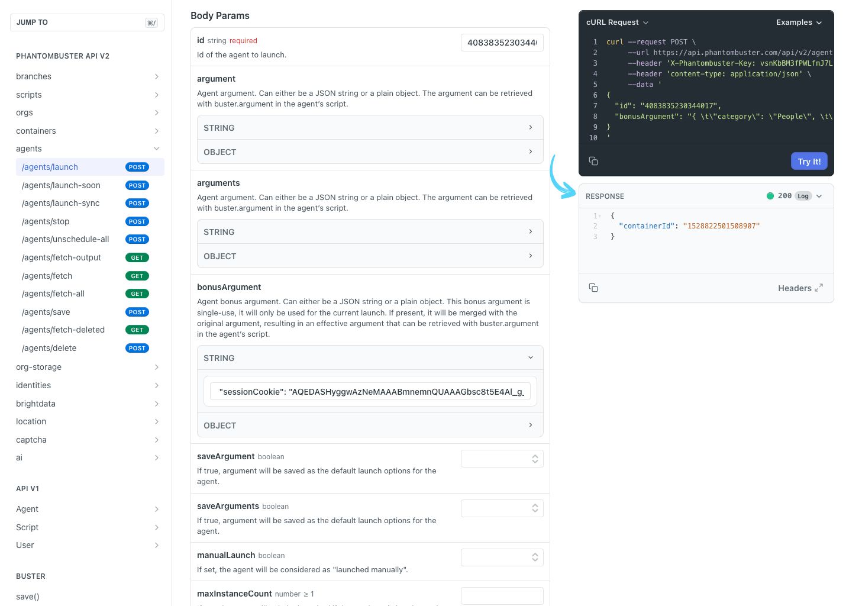Open the 200 Log response selector
The height and width of the screenshot is (606, 846).
click(794, 196)
